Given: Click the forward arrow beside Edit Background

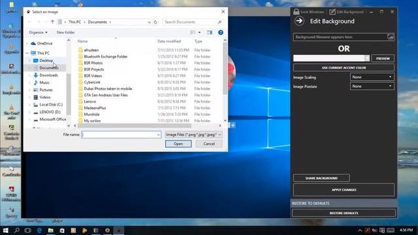Looking at the screenshot, I should coord(299,21).
